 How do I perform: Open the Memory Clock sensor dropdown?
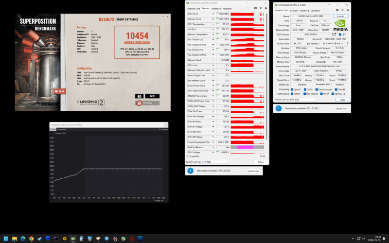[x=213, y=19]
